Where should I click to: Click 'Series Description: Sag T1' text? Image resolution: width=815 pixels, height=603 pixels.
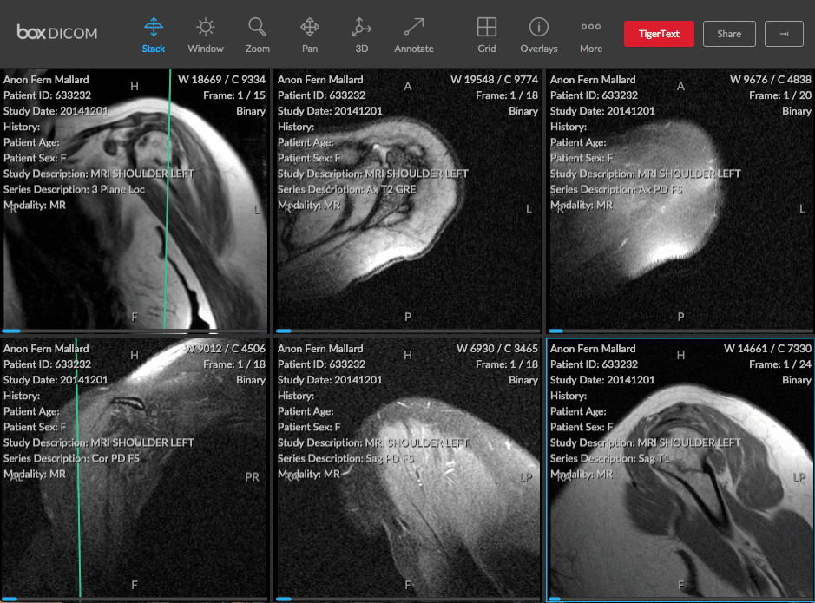pos(609,459)
